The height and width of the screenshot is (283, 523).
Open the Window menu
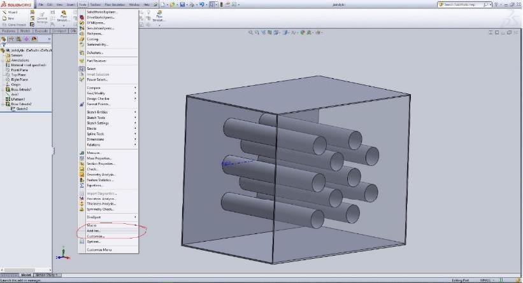click(x=134, y=4)
